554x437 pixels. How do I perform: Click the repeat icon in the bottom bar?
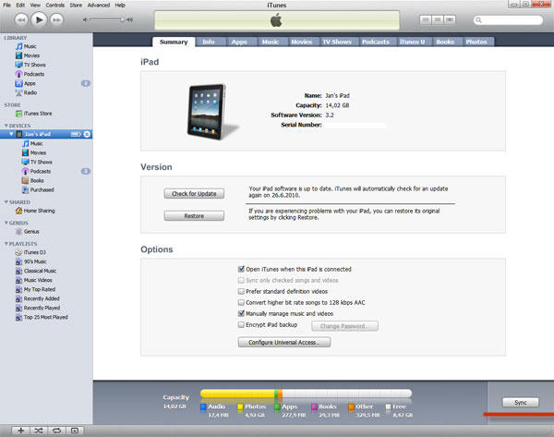(56, 431)
